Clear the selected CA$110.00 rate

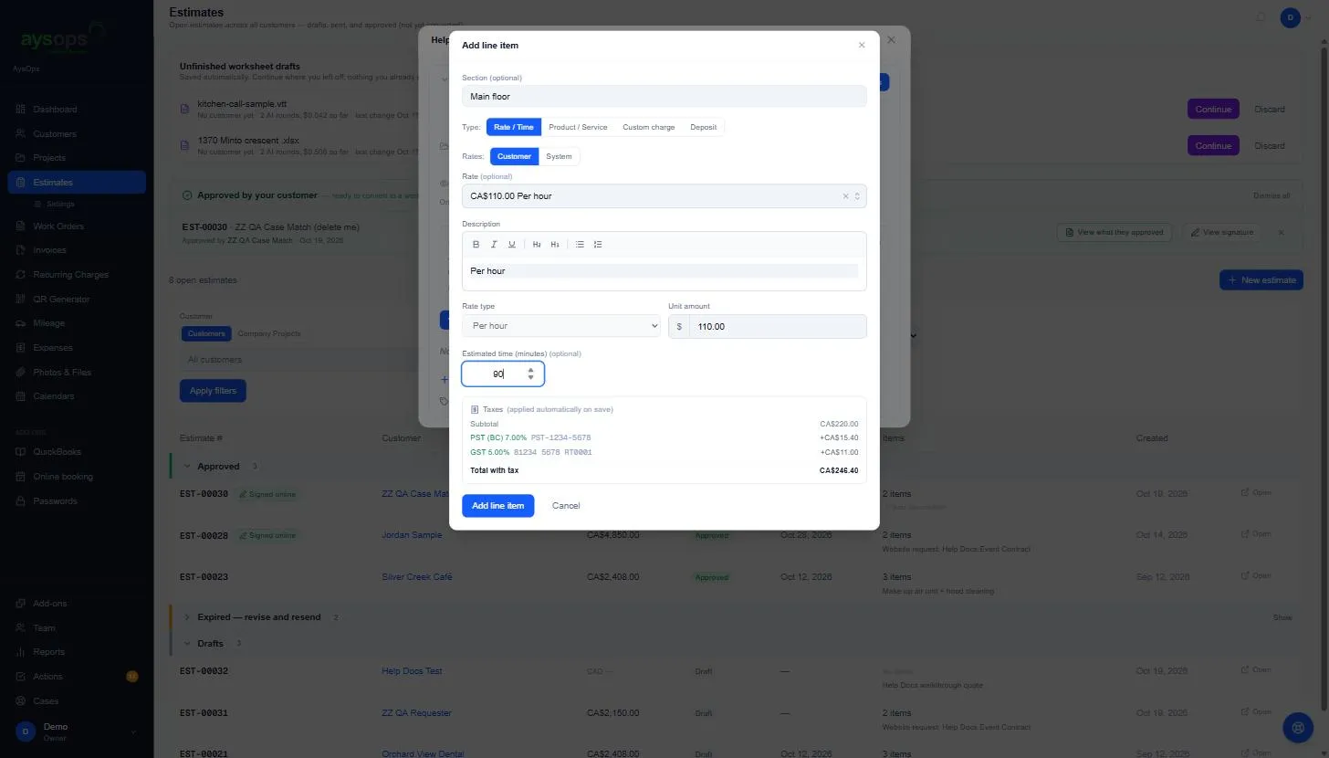(x=845, y=196)
